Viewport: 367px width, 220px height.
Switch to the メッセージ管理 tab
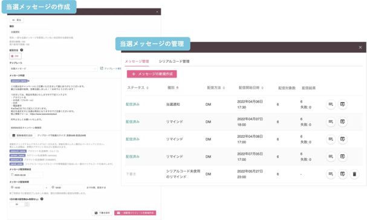137,61
